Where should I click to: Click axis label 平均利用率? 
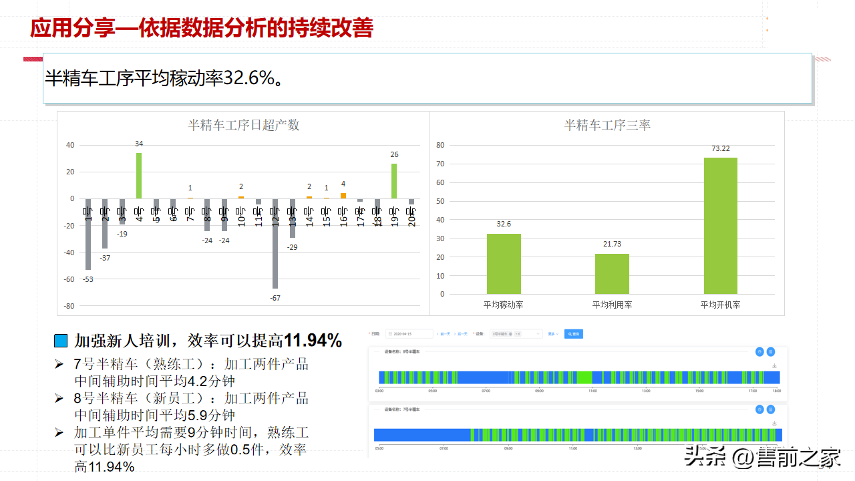tap(612, 305)
